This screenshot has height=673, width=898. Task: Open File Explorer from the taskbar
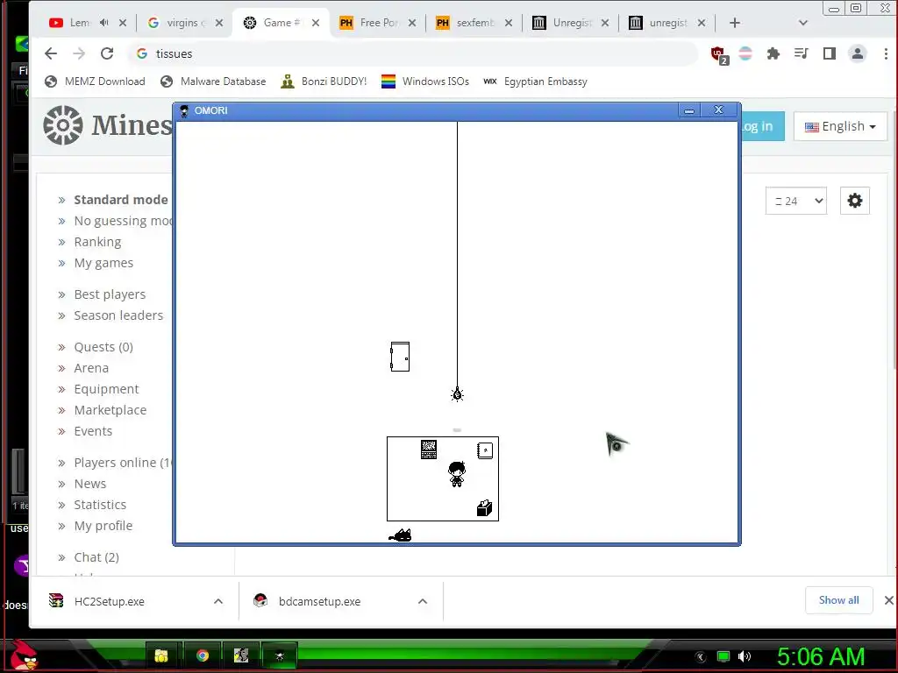point(161,655)
